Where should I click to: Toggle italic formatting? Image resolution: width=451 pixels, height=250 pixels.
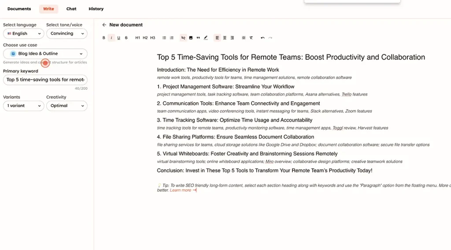click(111, 38)
